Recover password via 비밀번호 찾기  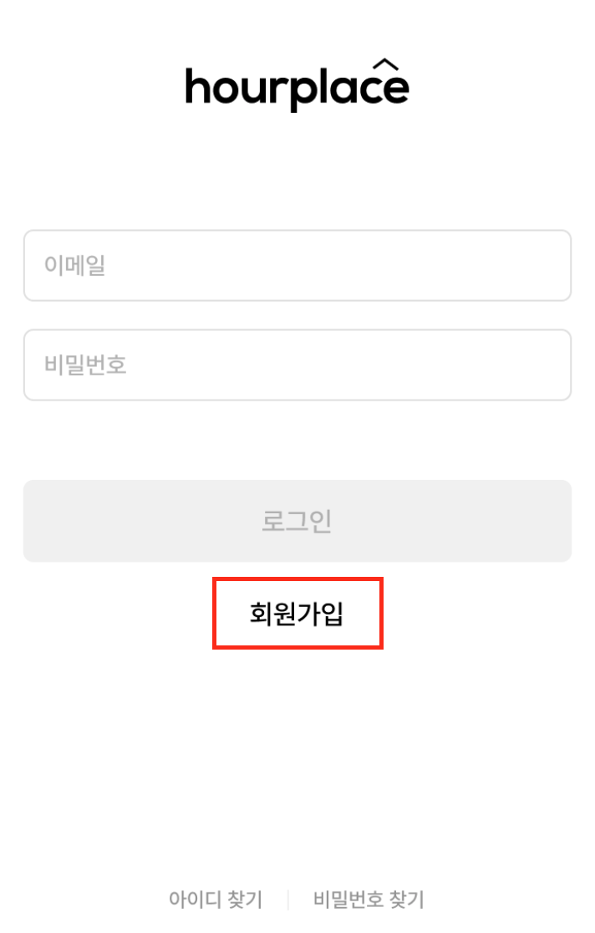coord(369,900)
